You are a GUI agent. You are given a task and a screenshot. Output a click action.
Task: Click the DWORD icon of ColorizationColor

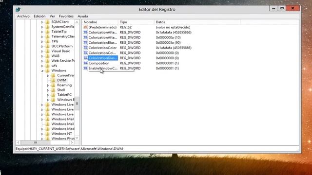pos(86,48)
